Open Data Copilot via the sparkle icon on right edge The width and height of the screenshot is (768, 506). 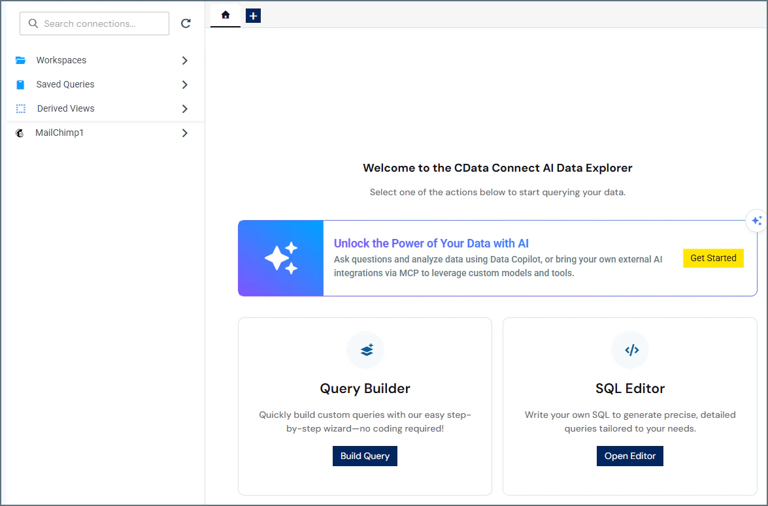pyautogui.click(x=756, y=221)
